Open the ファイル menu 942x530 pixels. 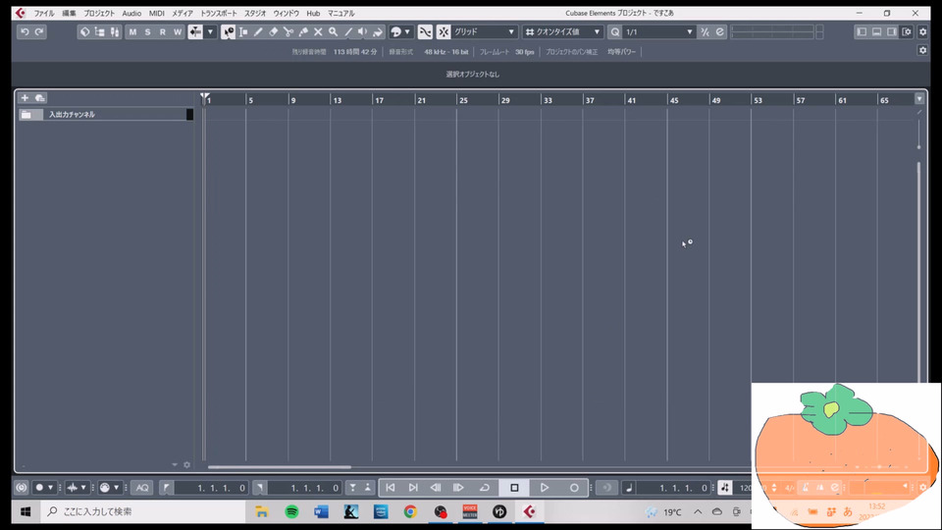(x=44, y=13)
